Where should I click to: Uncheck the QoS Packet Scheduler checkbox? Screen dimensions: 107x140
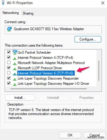tap(9, 52)
